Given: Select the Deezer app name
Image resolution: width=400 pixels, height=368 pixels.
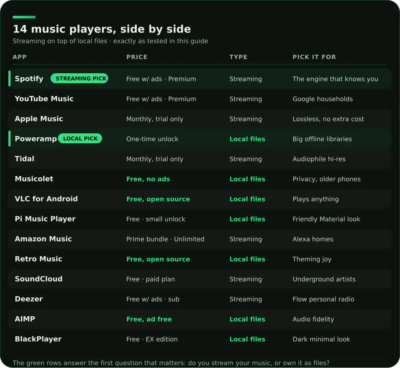Looking at the screenshot, I should click(29, 299).
